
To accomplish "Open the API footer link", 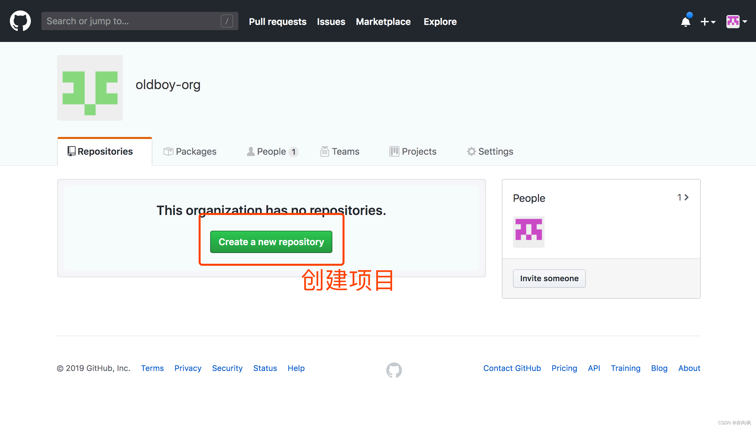I will [x=594, y=368].
